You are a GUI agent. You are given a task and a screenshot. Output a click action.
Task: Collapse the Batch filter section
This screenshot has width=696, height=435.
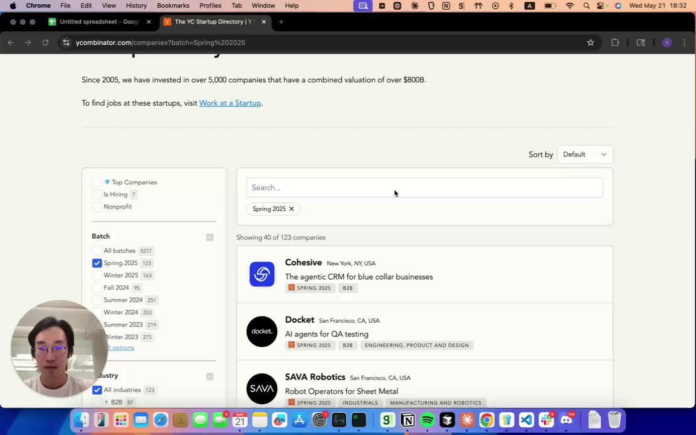pos(210,237)
